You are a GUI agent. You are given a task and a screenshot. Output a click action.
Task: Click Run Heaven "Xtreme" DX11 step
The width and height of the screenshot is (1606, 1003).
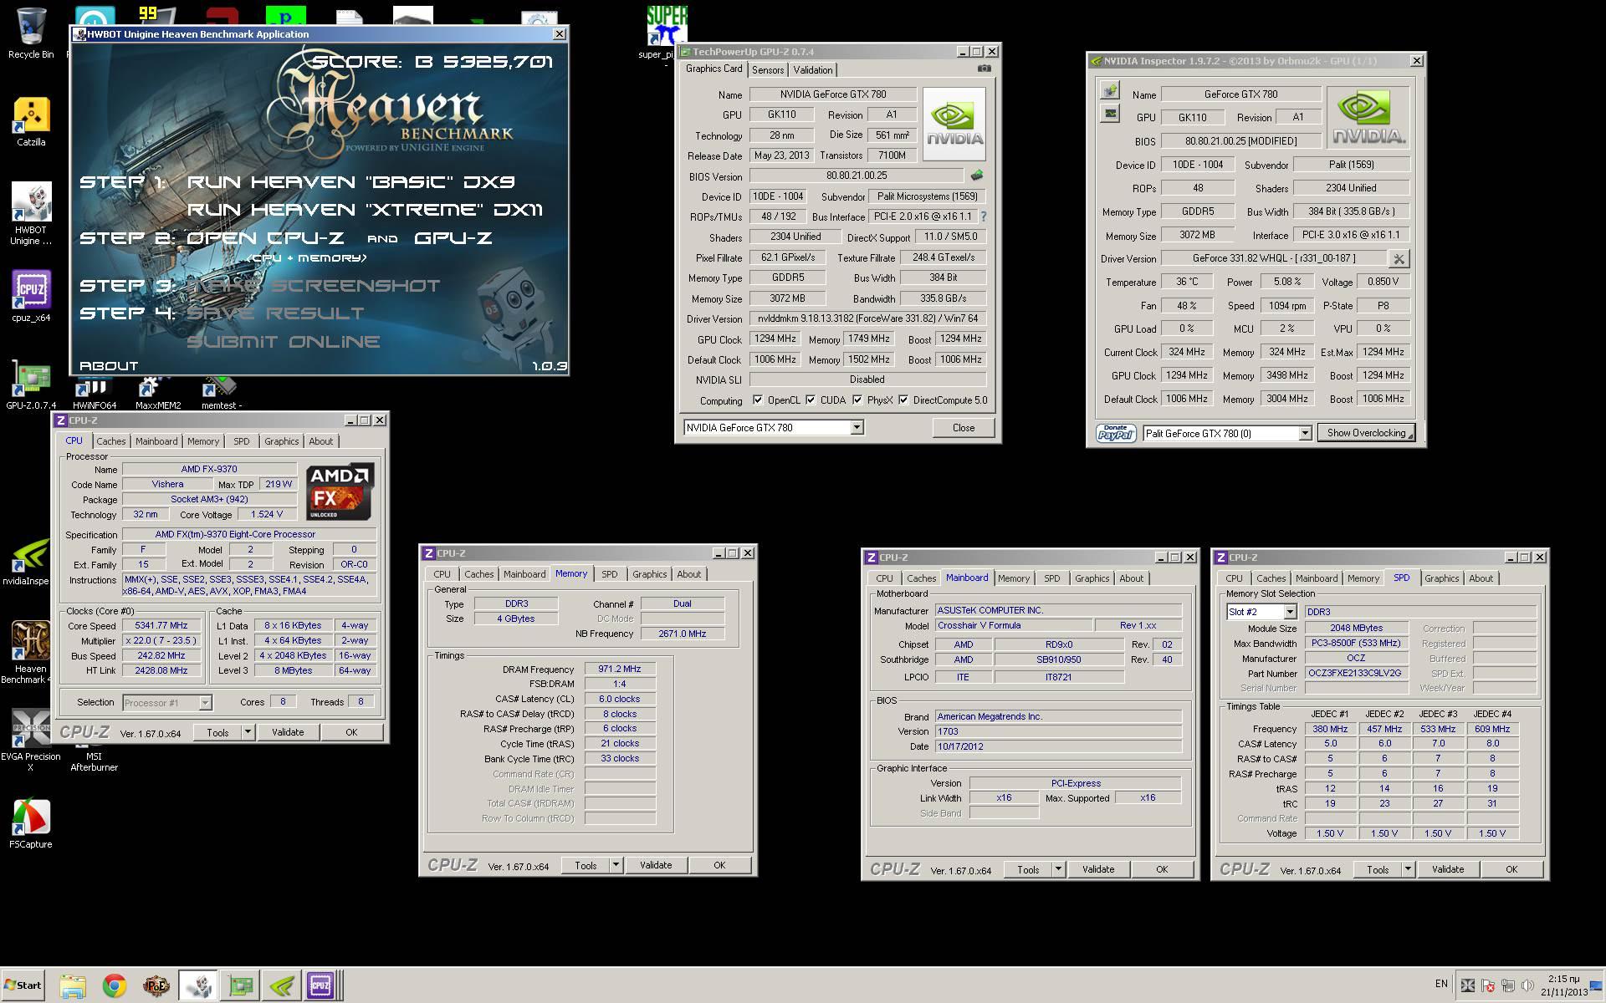[x=365, y=210]
